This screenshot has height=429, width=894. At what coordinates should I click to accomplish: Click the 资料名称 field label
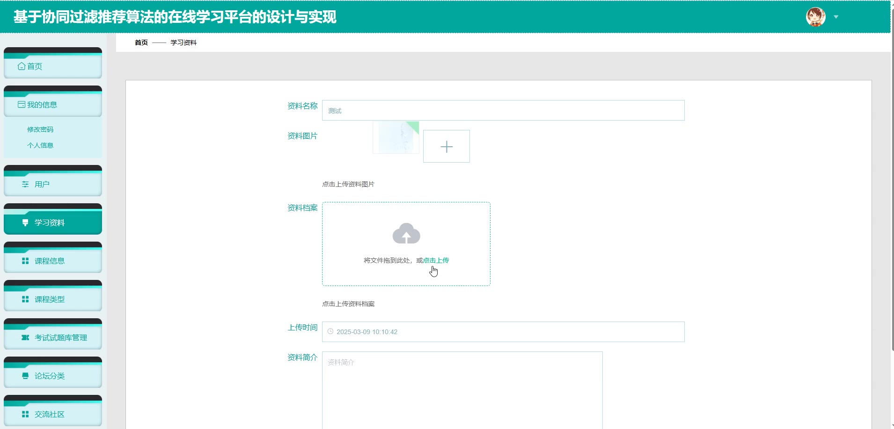pyautogui.click(x=302, y=106)
